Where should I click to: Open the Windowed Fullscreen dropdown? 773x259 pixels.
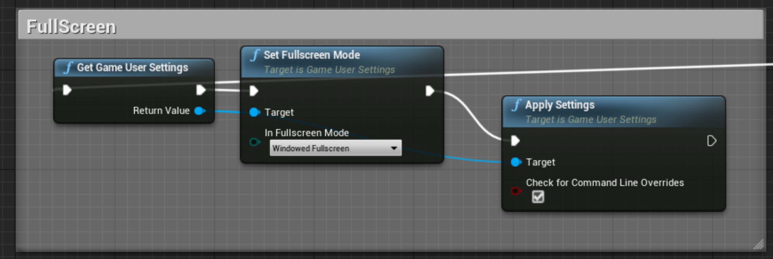[336, 148]
